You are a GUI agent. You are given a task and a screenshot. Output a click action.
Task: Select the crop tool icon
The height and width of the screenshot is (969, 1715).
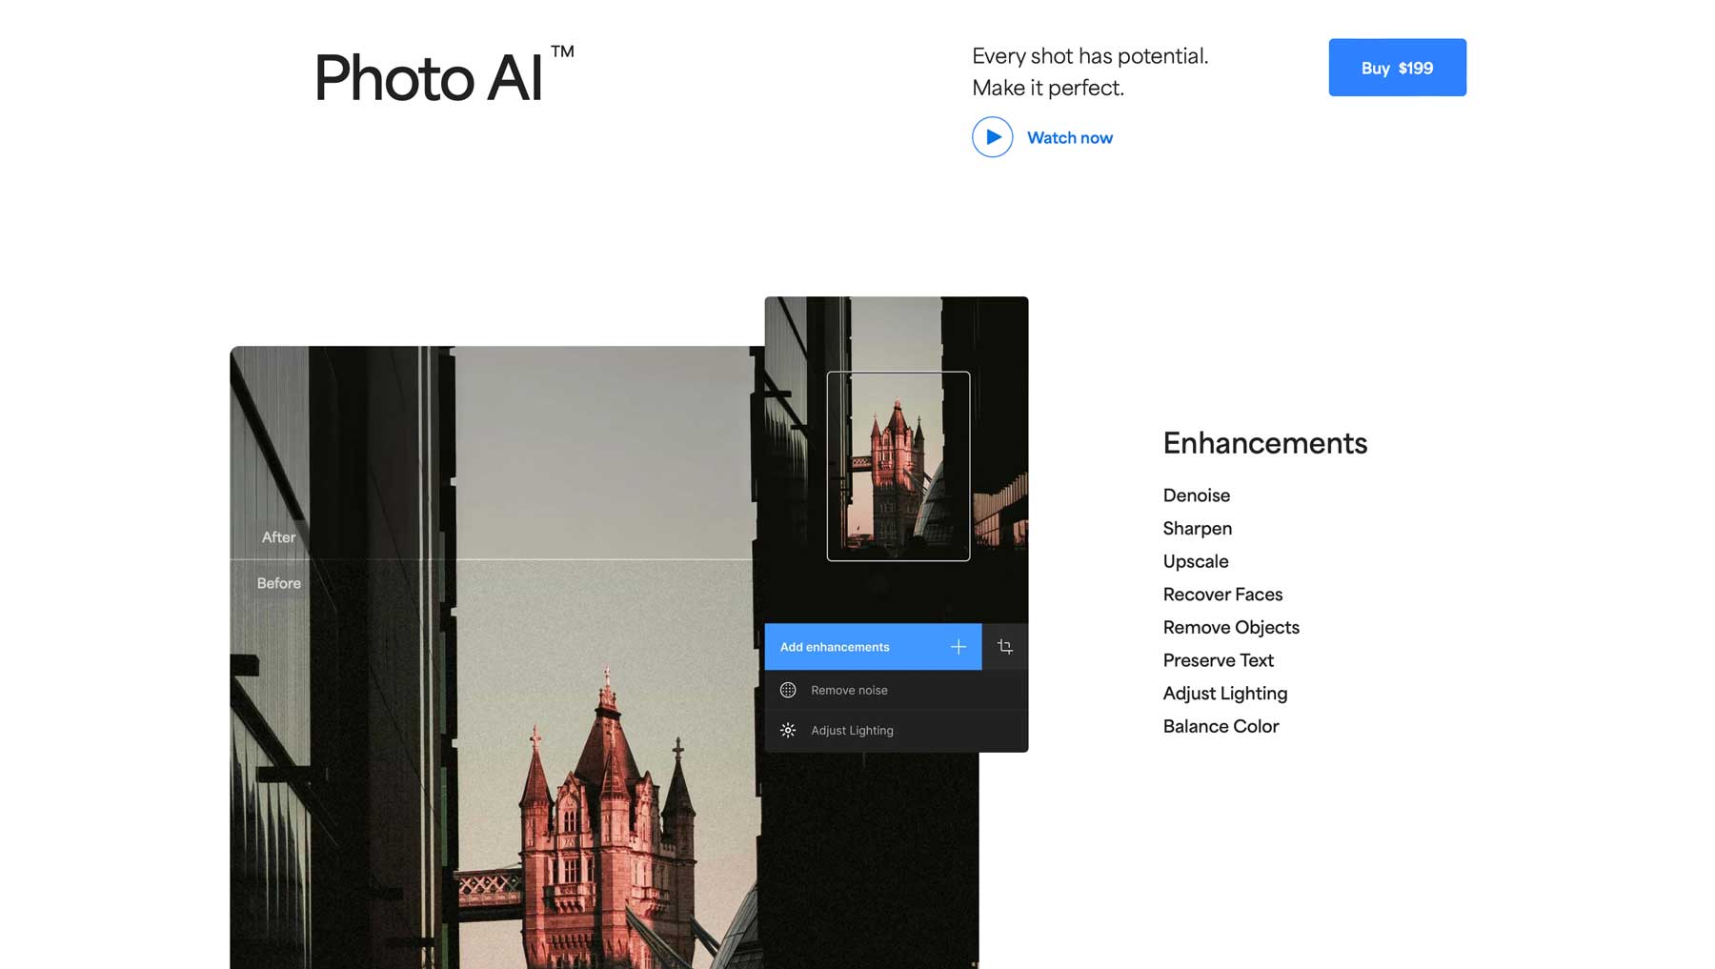tap(1005, 647)
